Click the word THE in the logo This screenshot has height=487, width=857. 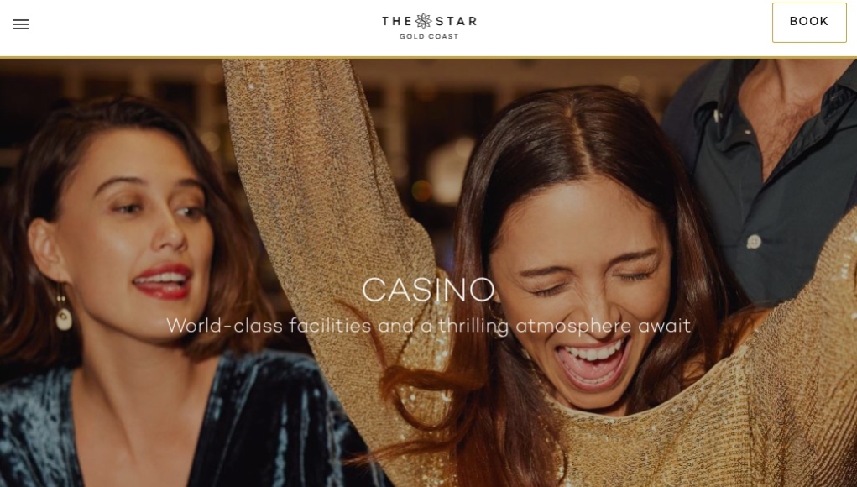tap(397, 21)
